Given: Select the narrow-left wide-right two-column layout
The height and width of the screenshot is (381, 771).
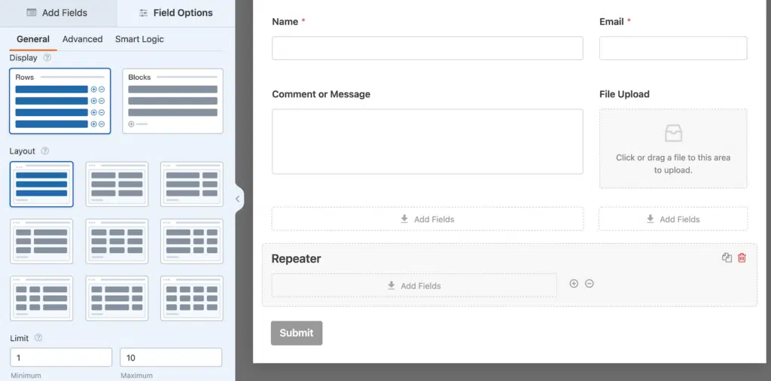Looking at the screenshot, I should (41, 242).
